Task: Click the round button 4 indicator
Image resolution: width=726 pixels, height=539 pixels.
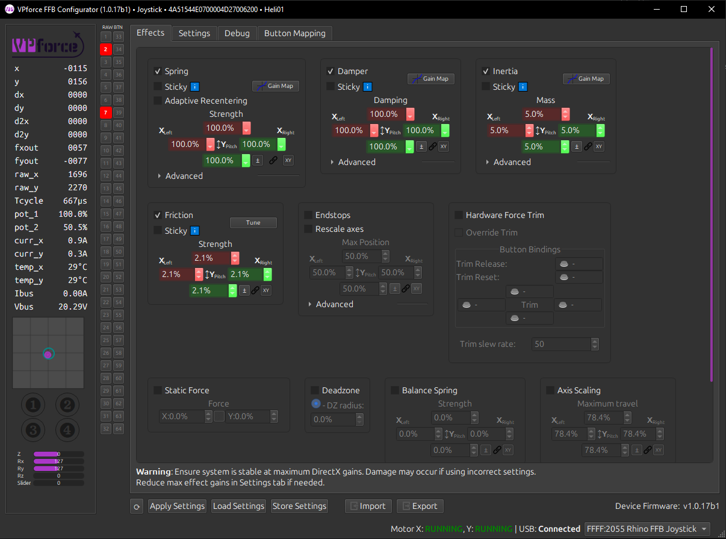Action: point(67,430)
